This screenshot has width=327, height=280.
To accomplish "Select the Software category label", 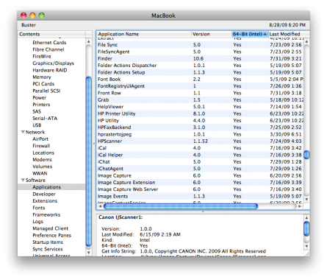I will coord(35,180).
